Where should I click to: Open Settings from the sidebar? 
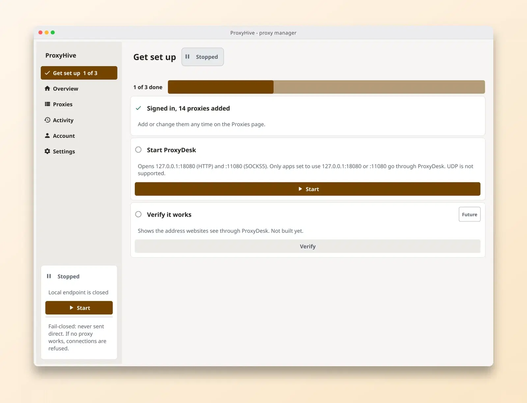pyautogui.click(x=79, y=151)
